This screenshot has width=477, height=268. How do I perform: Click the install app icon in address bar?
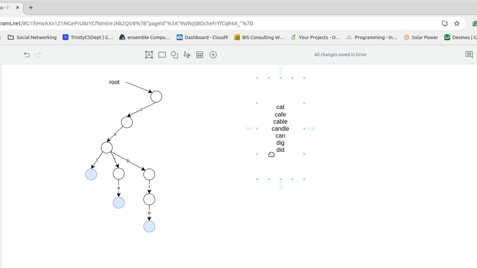445,23
